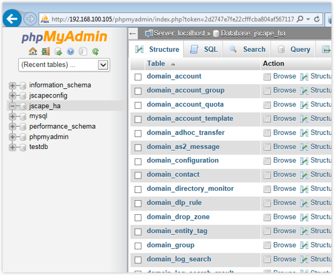Viewport: 334px width, 275px height.
Task: Click Browse icon for domain_account_quota
Action: (x=267, y=105)
